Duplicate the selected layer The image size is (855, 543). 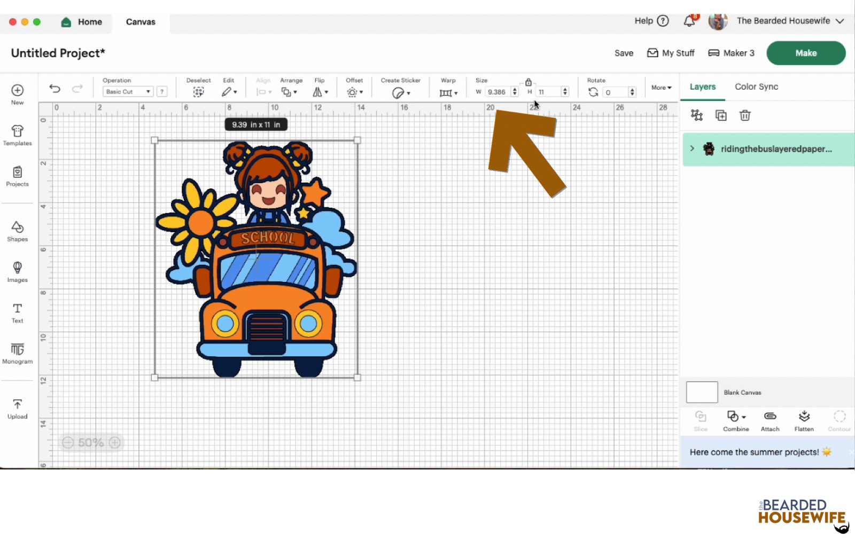(x=720, y=115)
